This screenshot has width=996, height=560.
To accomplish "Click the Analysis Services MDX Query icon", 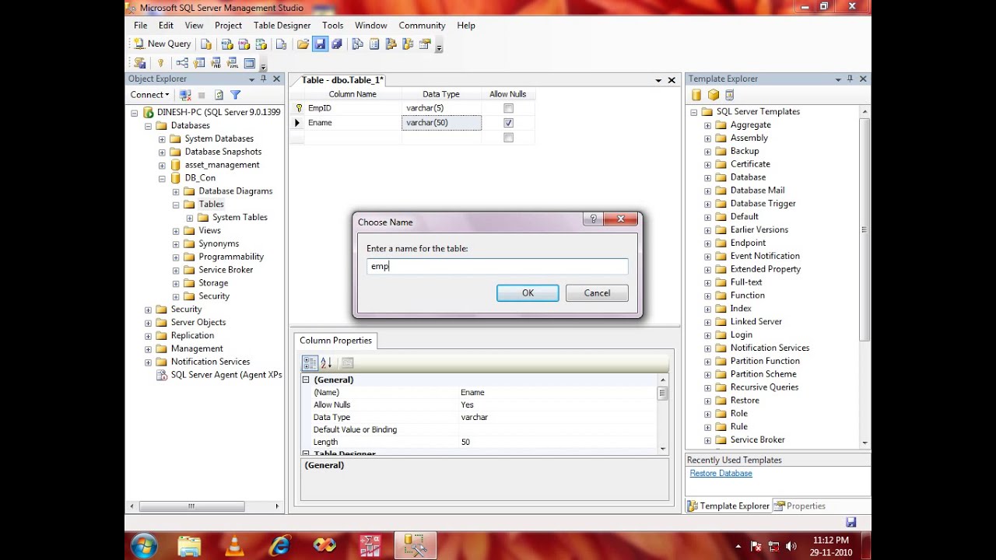I will tap(226, 44).
